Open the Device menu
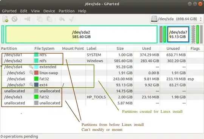Viewport: 204px width, 139px height. 49,11
